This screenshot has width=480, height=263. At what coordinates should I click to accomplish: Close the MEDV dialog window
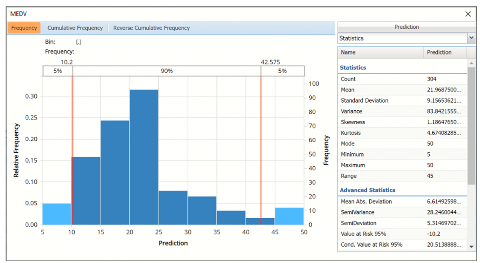click(468, 14)
